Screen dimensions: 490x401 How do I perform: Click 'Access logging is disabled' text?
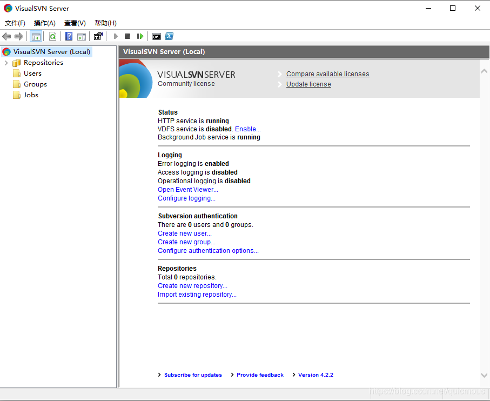[x=198, y=172]
